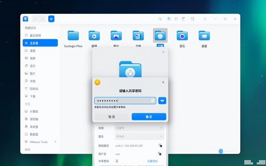Screen dimensions: 266x166
Task: Close the share password dialog
Action: click(163, 82)
